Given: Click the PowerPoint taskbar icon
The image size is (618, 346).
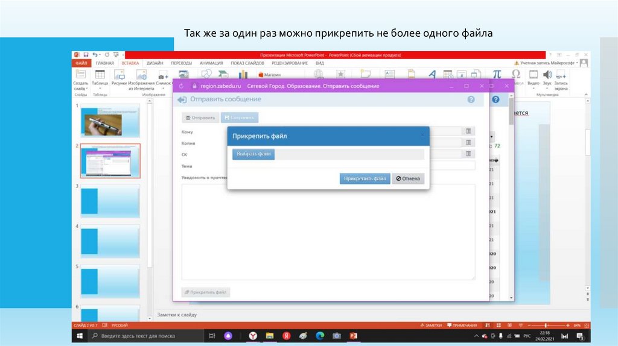Looking at the screenshot, I should (x=354, y=336).
